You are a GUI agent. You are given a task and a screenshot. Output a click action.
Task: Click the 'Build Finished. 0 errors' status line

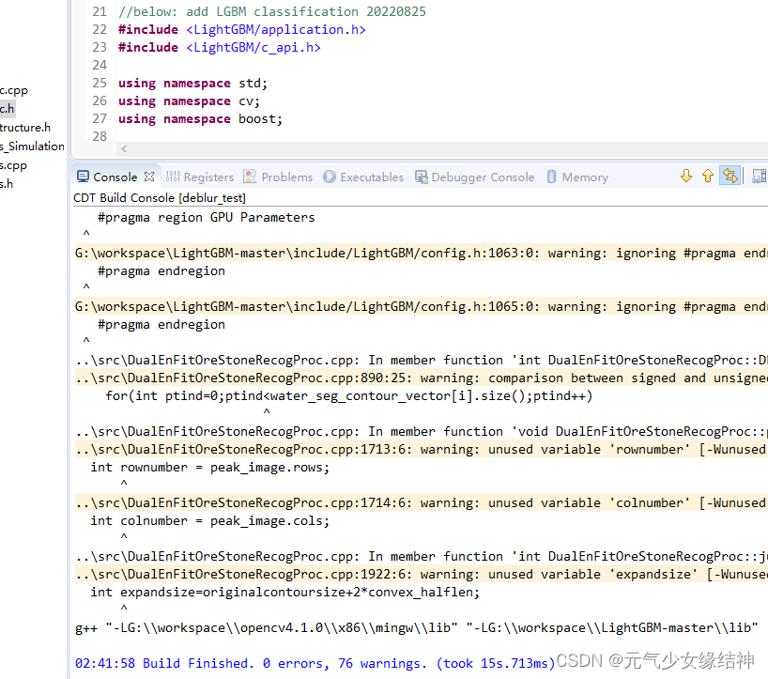pyautogui.click(x=315, y=663)
